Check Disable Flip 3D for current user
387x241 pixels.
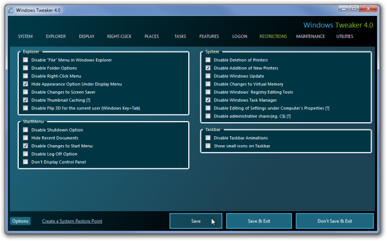(x=25, y=108)
